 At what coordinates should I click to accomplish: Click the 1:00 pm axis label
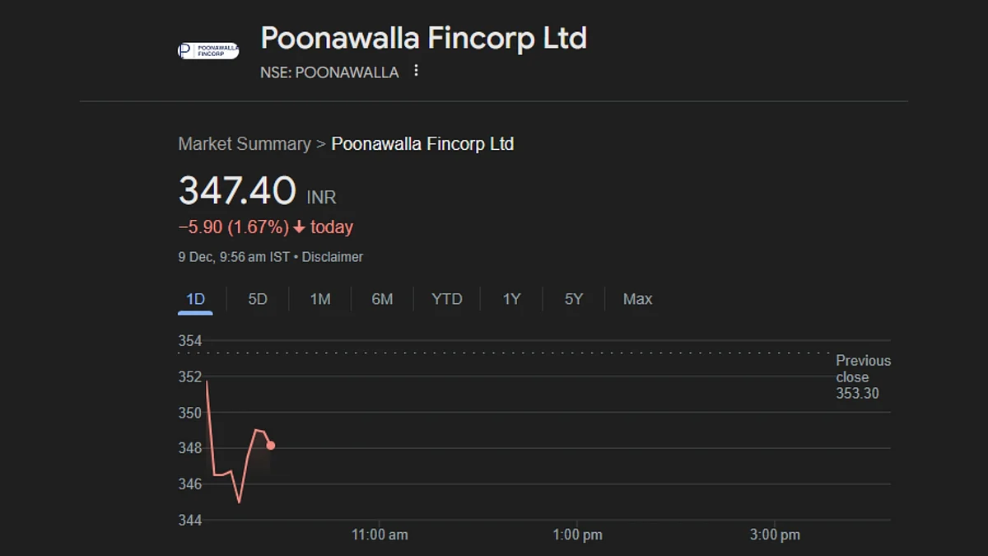[x=577, y=535]
